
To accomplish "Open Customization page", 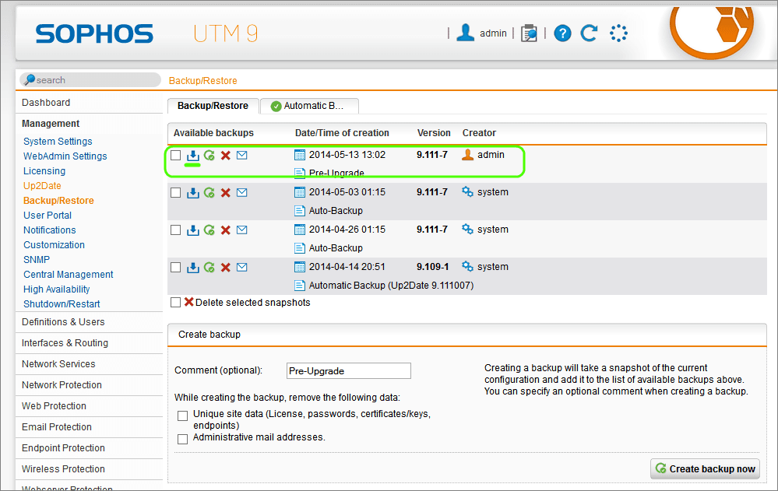I will coord(54,245).
